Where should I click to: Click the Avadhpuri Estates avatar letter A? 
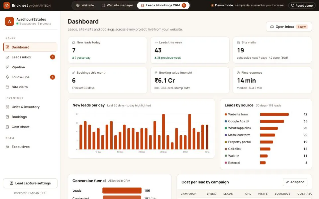[9, 21]
